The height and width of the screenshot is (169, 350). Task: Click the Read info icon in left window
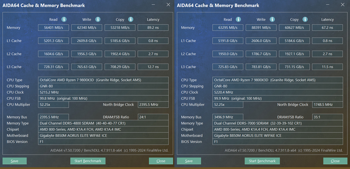[64, 19]
